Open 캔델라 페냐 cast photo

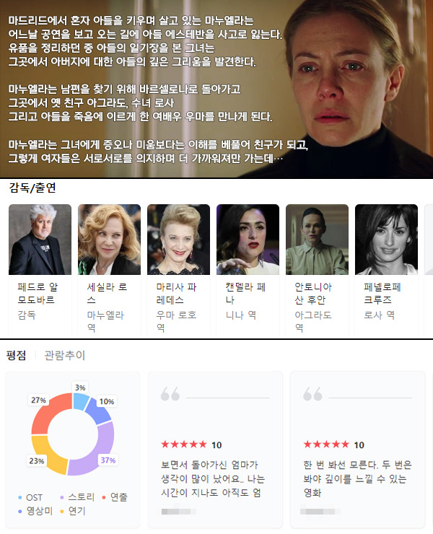point(248,240)
